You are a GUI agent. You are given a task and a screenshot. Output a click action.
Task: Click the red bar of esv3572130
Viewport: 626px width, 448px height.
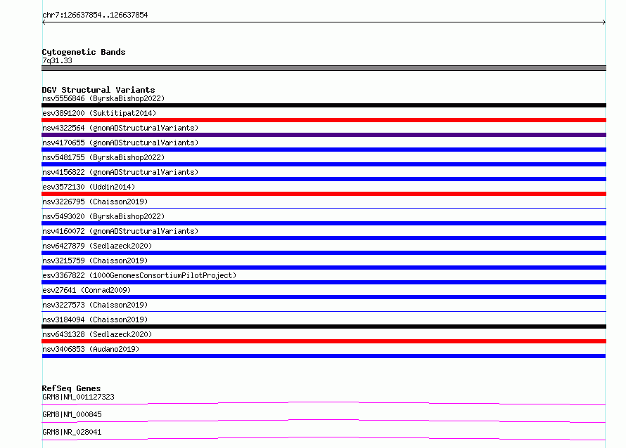pyautogui.click(x=324, y=194)
